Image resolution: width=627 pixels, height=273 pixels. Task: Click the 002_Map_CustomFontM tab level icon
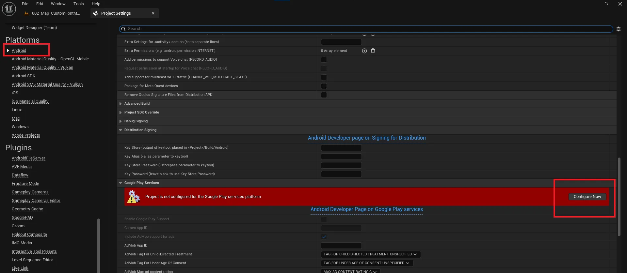tap(26, 13)
